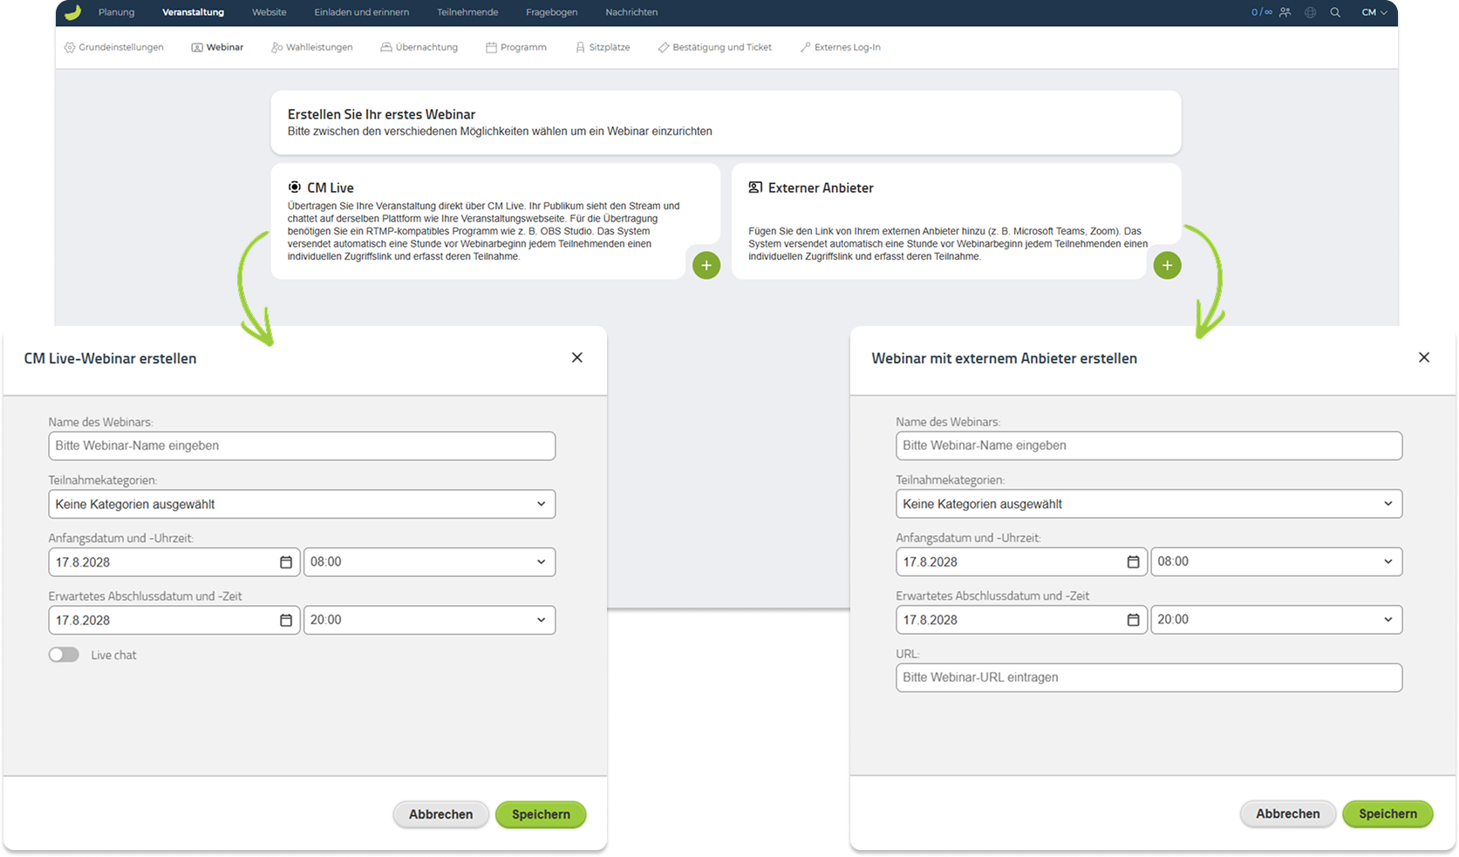Screen dimensions: 1459x857
Task: Open the 20:00 end time dropdown in the CM Live dialog
Action: [x=429, y=620]
